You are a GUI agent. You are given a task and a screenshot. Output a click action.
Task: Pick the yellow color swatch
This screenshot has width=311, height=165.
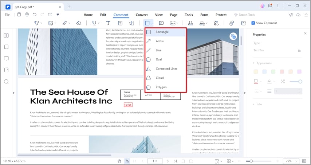tap(256, 72)
